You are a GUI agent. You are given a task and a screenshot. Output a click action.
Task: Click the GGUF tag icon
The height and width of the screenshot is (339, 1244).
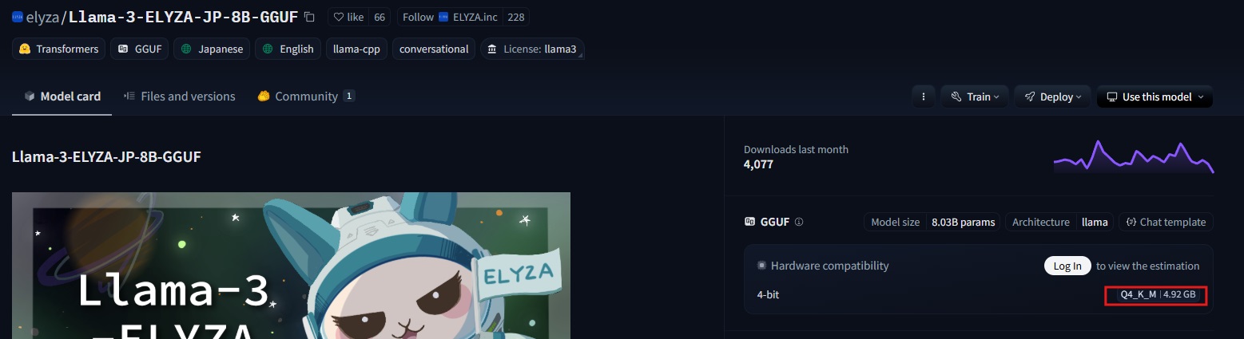click(x=124, y=49)
